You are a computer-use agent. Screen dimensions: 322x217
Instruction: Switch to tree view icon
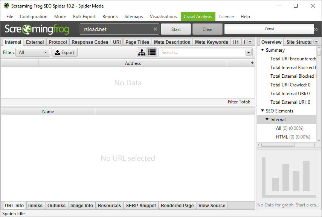[x=142, y=52]
